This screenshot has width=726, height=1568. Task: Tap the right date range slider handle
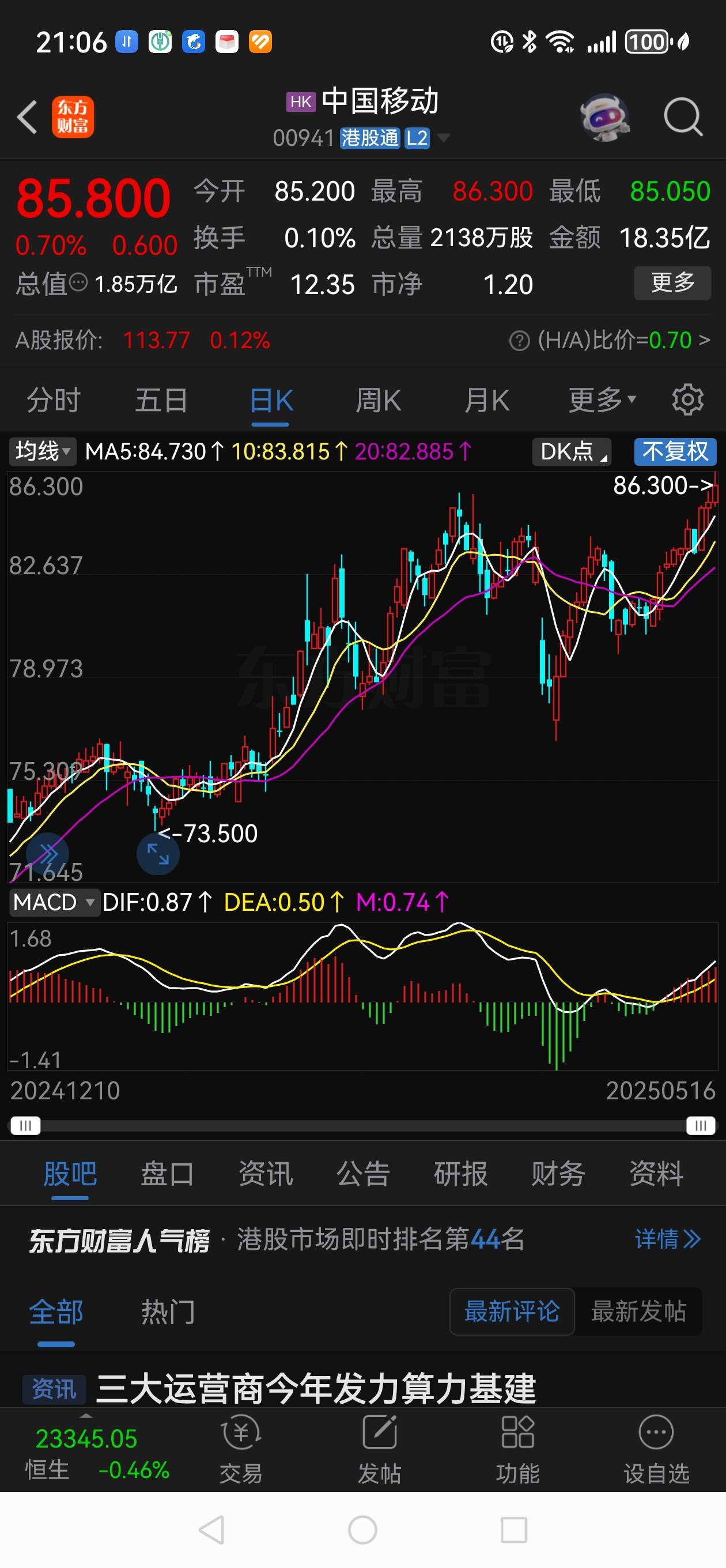coord(701,1125)
